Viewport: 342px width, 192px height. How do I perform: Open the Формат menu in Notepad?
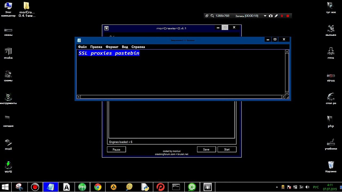112,47
